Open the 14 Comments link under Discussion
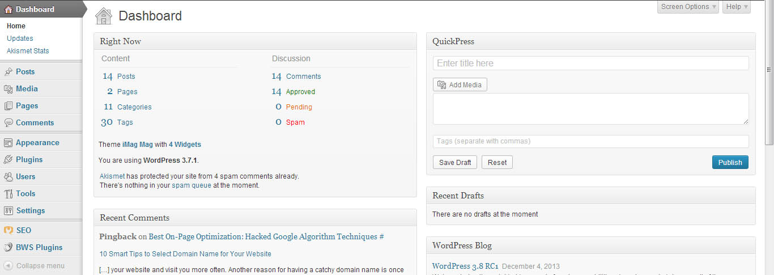774x275 pixels. (296, 77)
